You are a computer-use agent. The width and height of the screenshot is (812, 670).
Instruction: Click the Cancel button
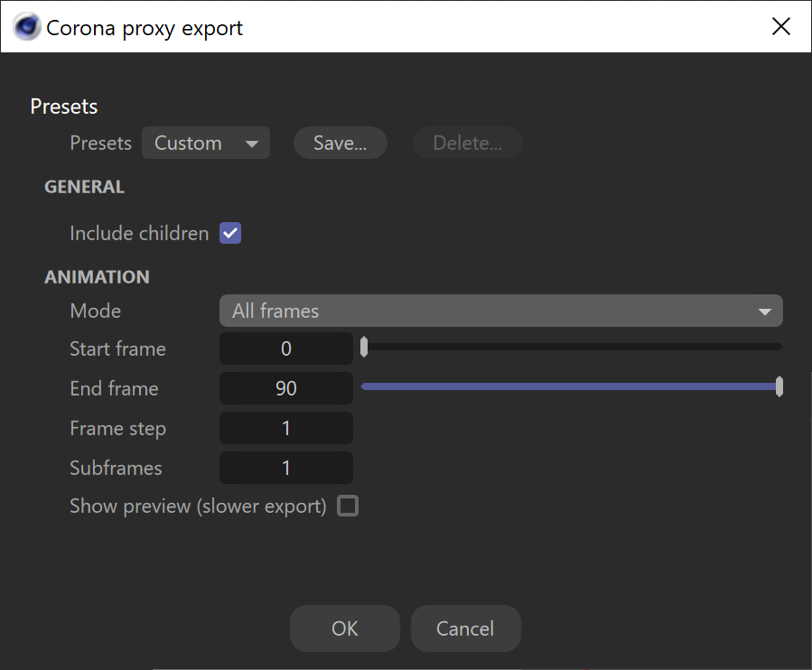pos(465,628)
